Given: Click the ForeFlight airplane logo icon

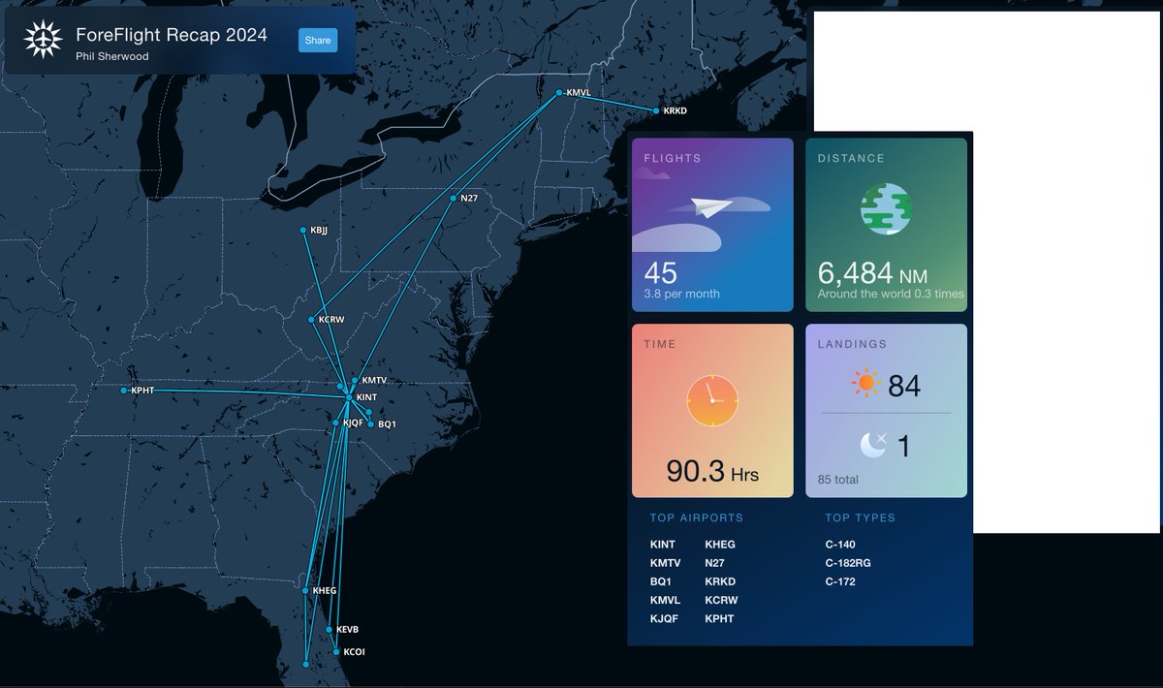Looking at the screenshot, I should (42, 40).
